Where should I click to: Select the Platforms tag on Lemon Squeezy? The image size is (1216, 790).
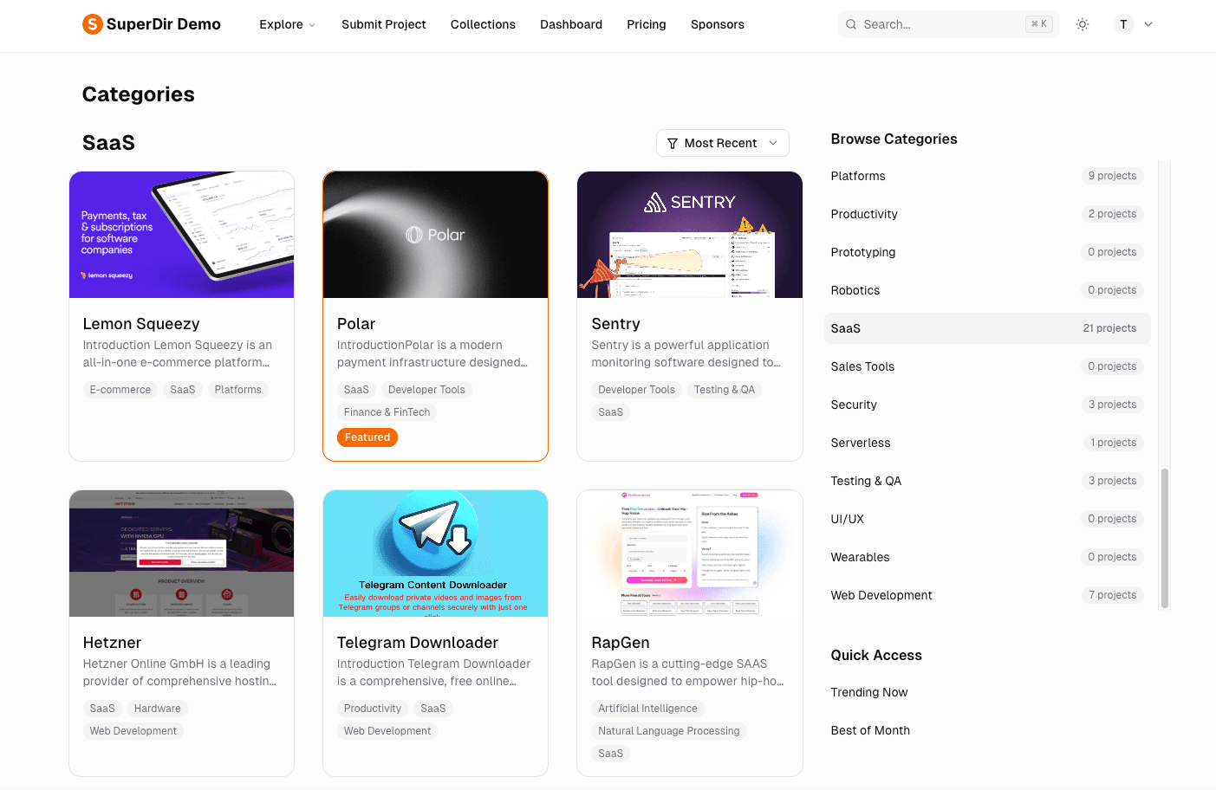pyautogui.click(x=238, y=390)
